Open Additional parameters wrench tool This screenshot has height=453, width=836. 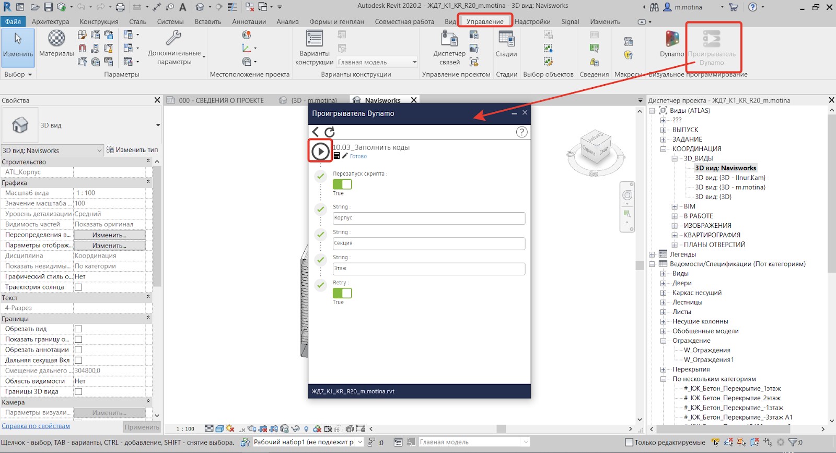pyautogui.click(x=174, y=47)
